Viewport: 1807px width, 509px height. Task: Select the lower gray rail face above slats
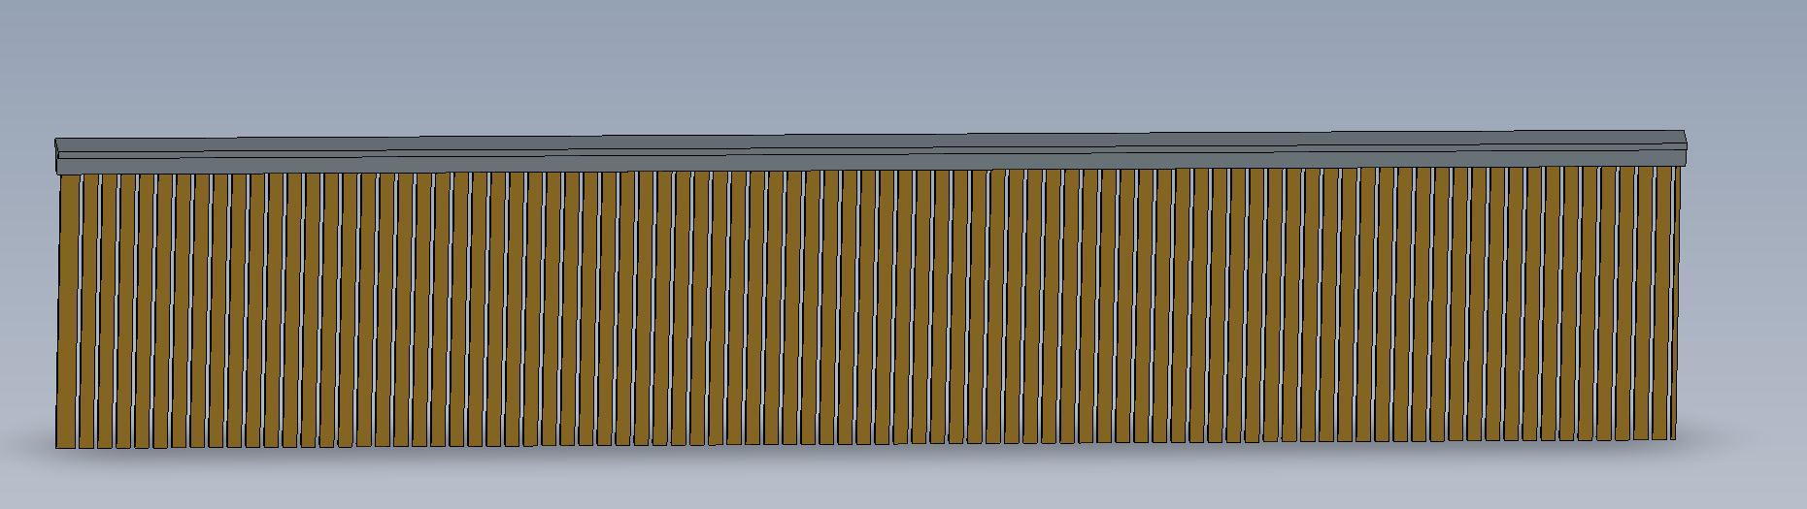870,163
